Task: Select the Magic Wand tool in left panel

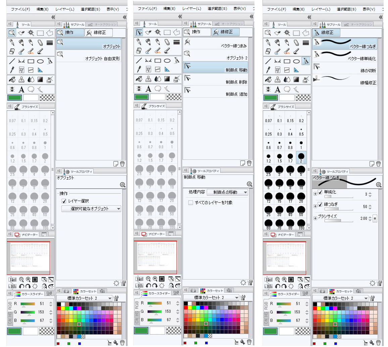Action: (x=31, y=33)
